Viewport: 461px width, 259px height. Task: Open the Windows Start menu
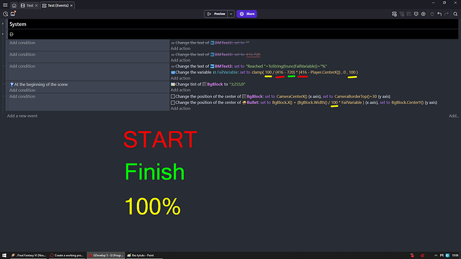coord(4,256)
